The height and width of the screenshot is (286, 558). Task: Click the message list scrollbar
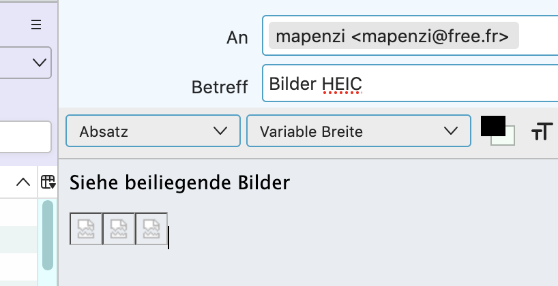click(x=48, y=235)
